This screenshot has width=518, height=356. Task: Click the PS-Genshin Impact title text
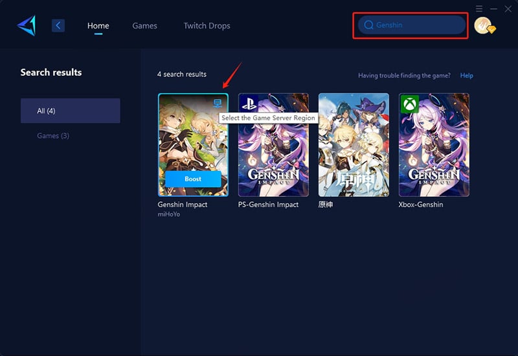click(268, 205)
